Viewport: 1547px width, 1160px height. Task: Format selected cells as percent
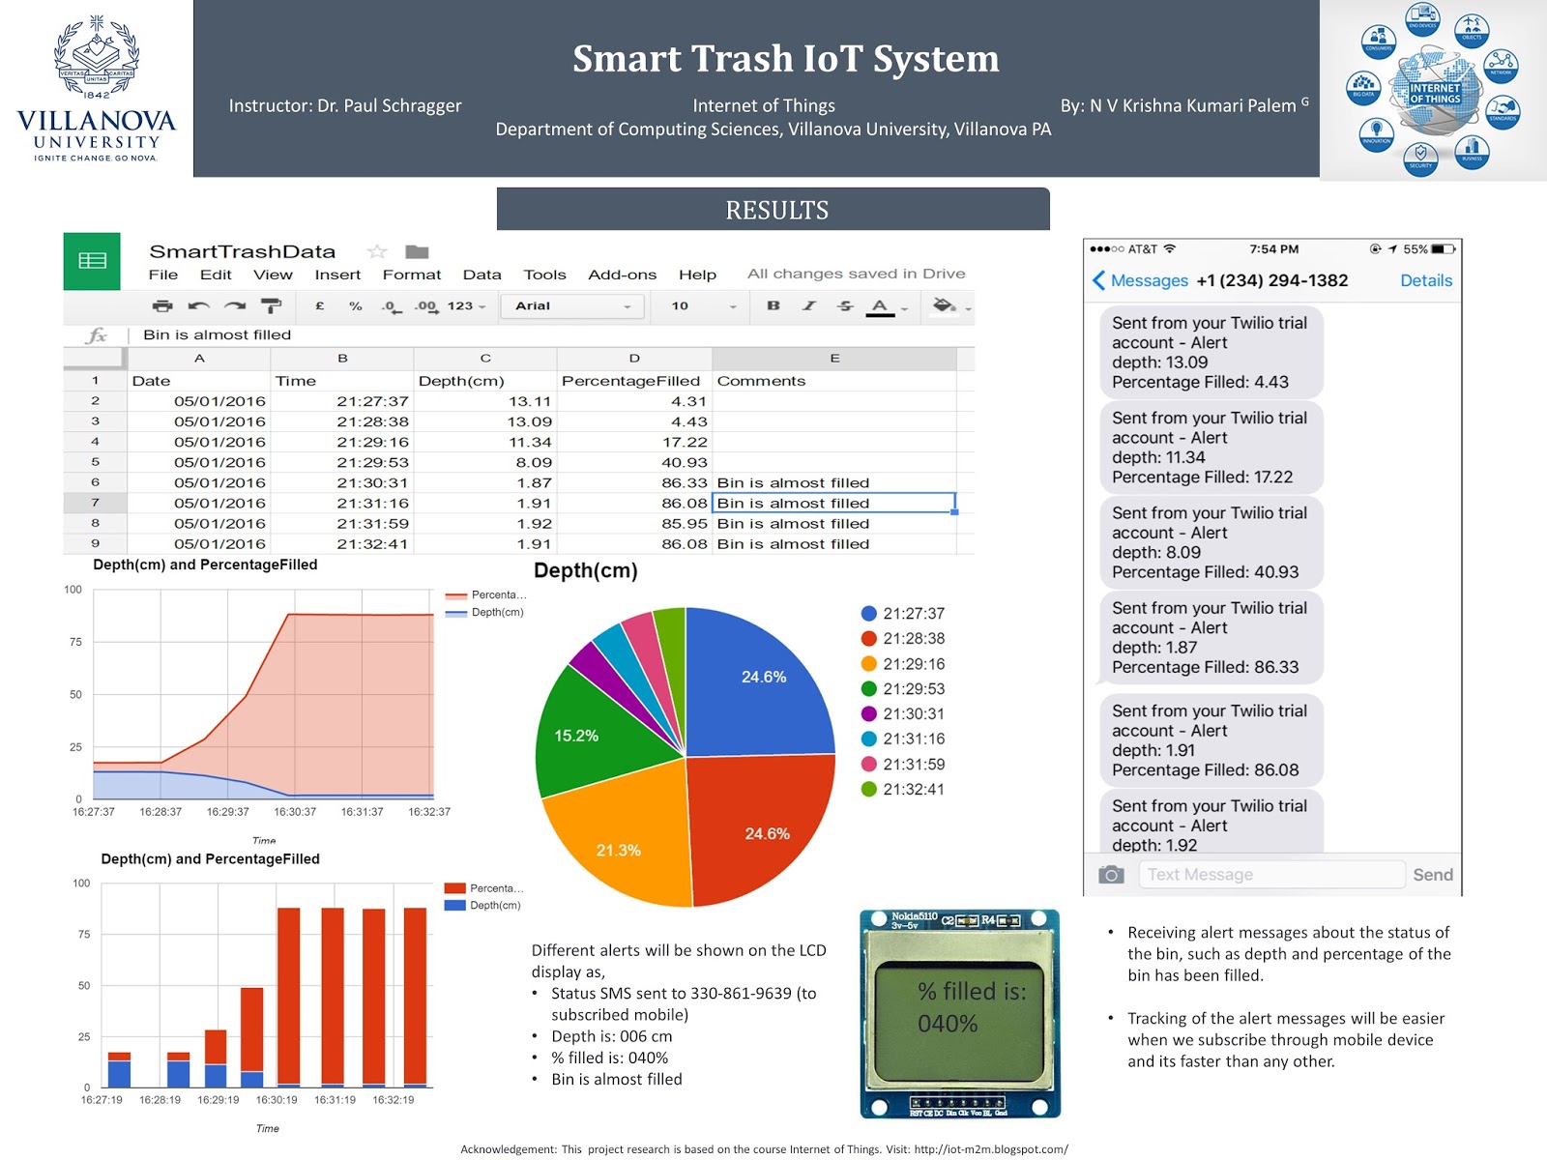click(355, 305)
